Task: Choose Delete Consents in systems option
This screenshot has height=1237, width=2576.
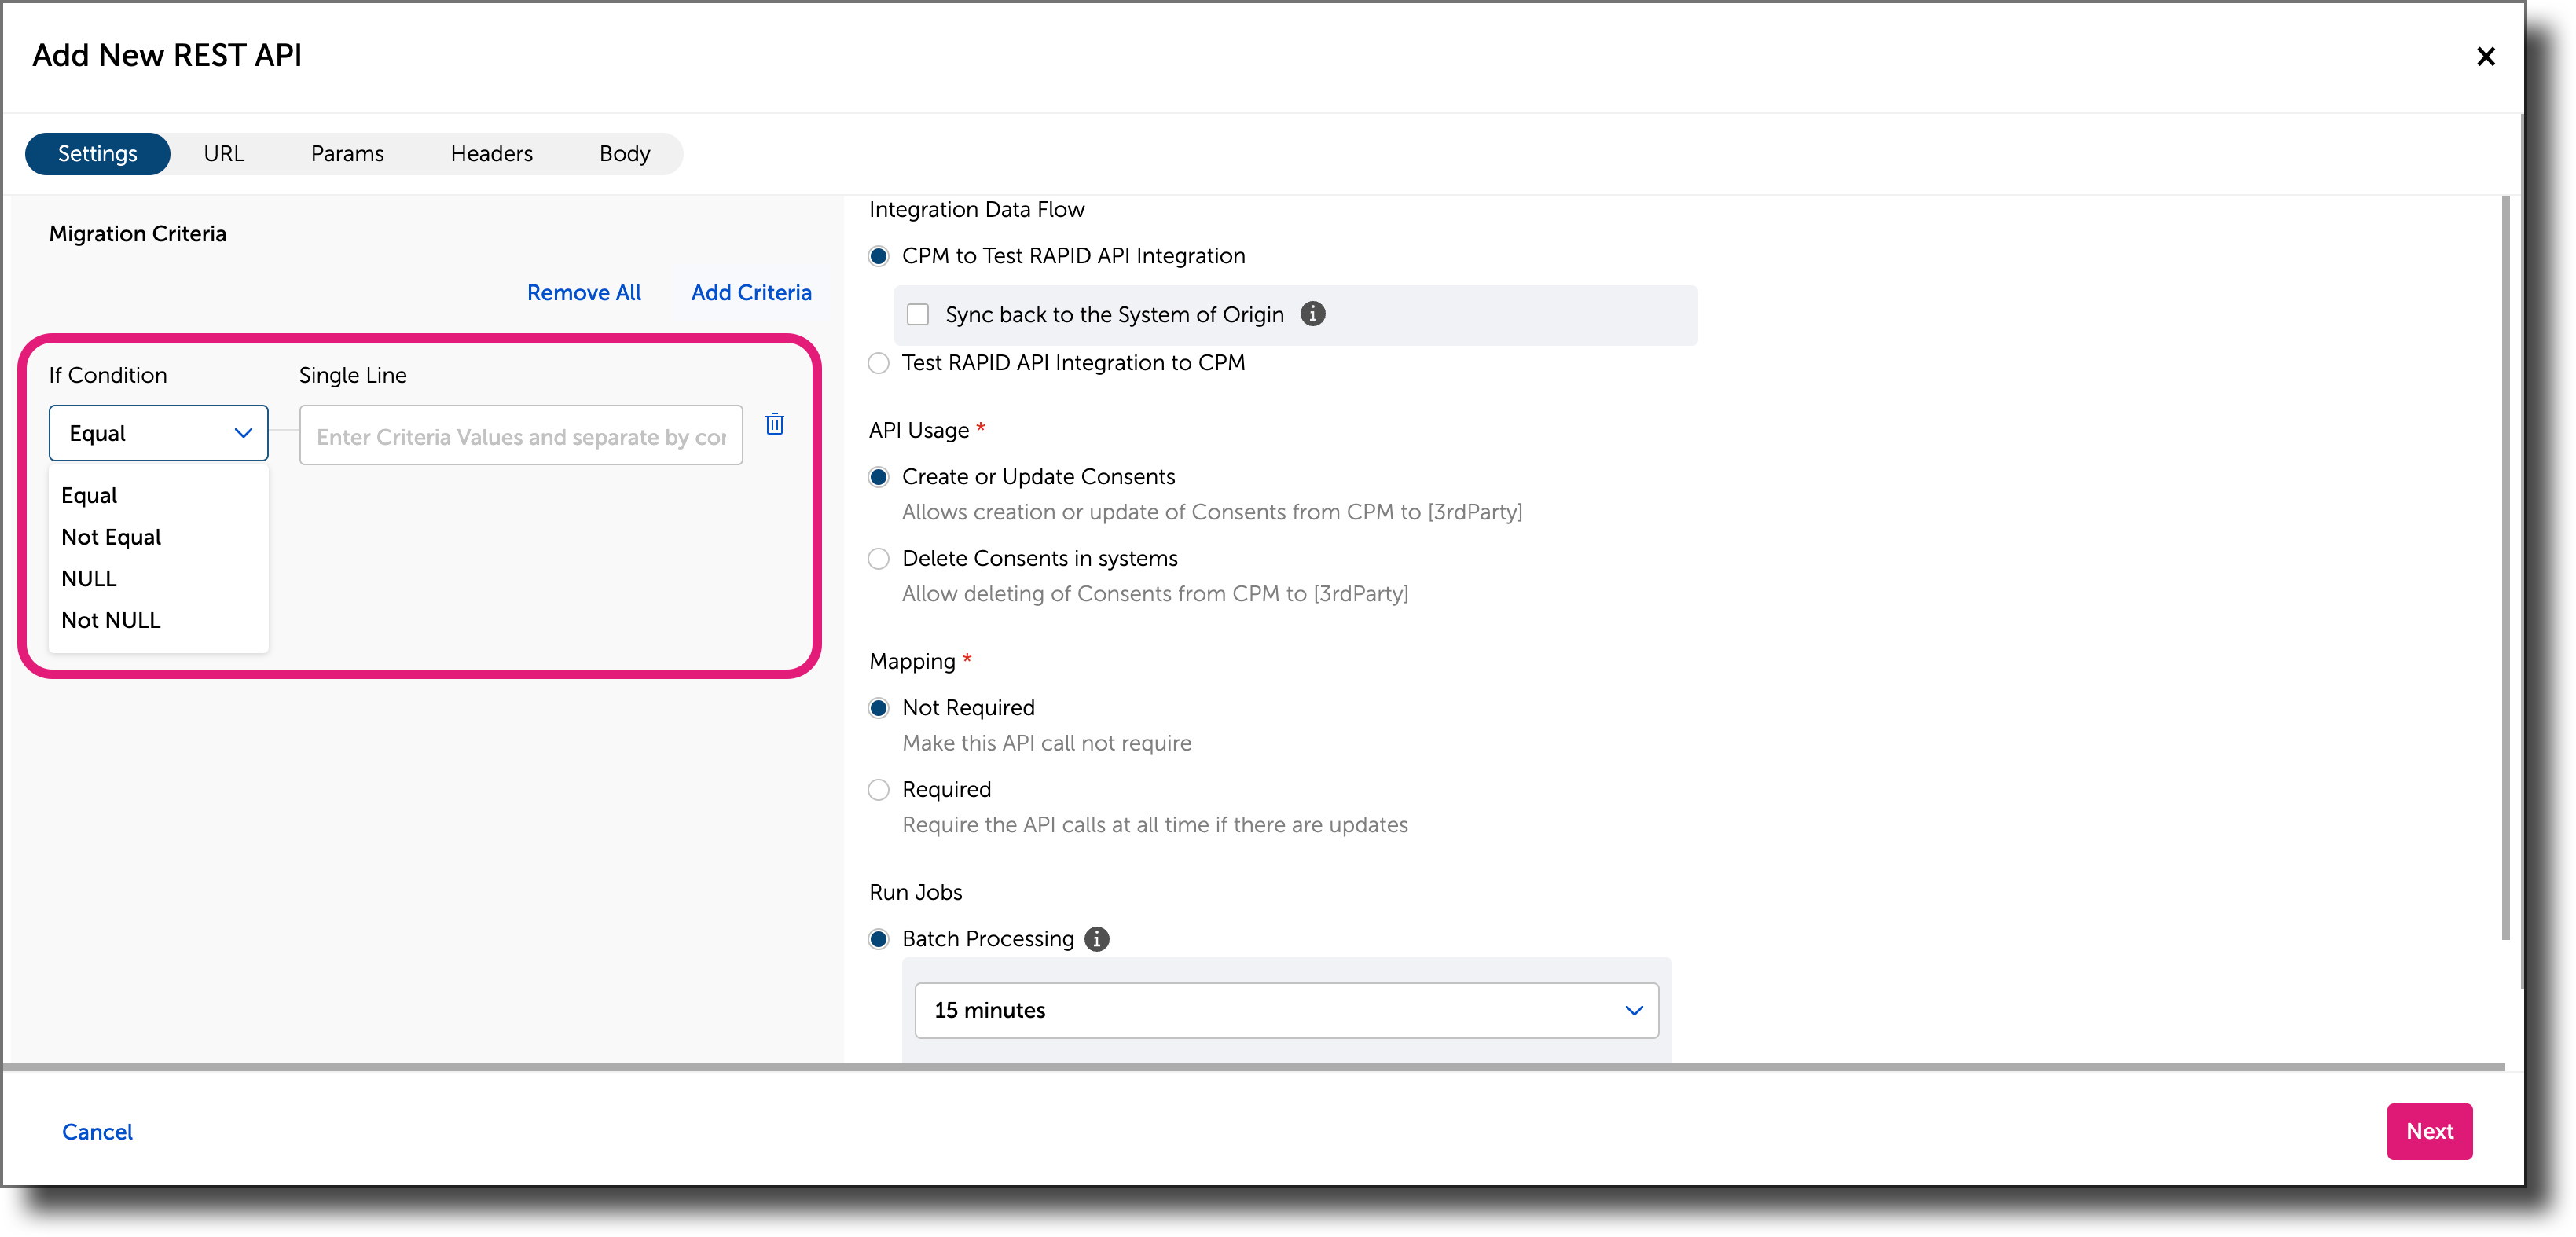Action: tap(878, 558)
